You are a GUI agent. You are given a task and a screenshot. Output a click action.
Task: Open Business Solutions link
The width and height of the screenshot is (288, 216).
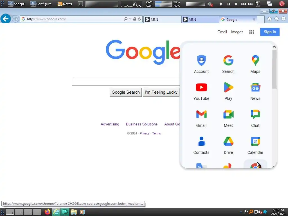click(142, 124)
